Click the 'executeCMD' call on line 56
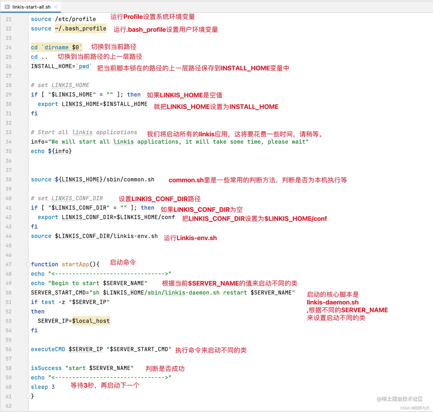This screenshot has width=433, height=412. click(48, 350)
